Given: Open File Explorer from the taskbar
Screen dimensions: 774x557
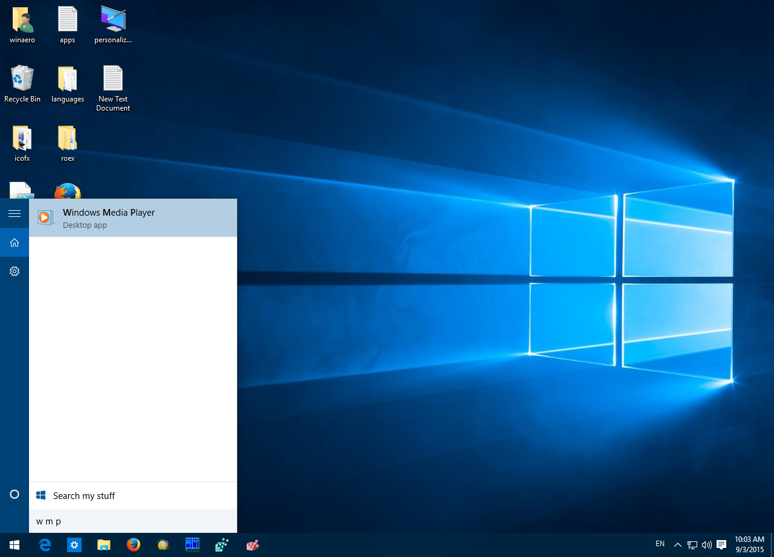Looking at the screenshot, I should [103, 544].
